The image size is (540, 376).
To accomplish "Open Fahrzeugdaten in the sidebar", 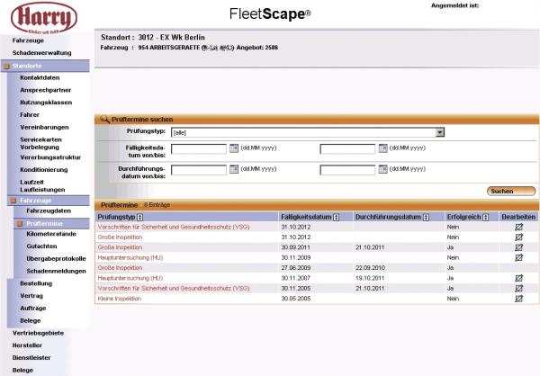I will click(49, 211).
